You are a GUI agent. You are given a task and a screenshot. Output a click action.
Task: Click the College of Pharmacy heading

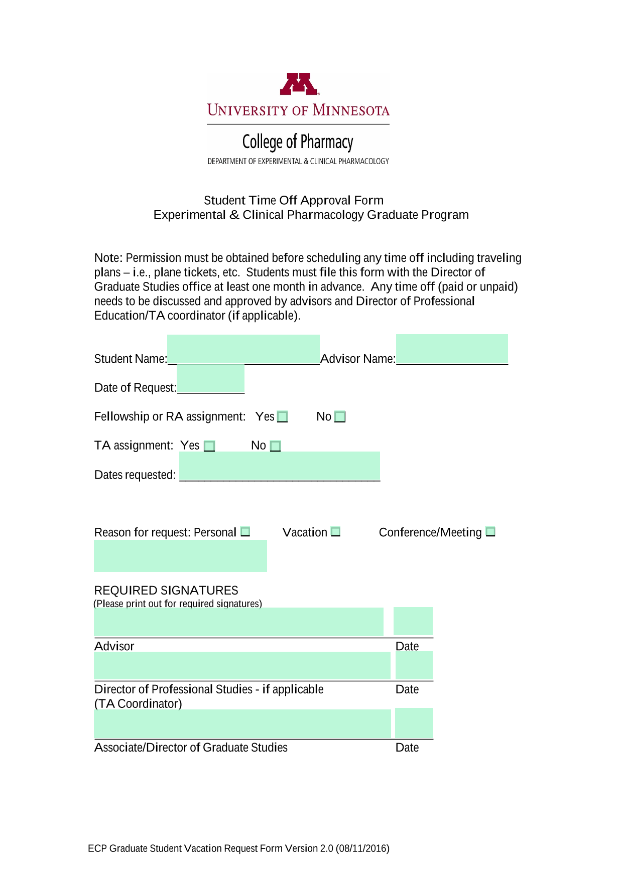298,142
